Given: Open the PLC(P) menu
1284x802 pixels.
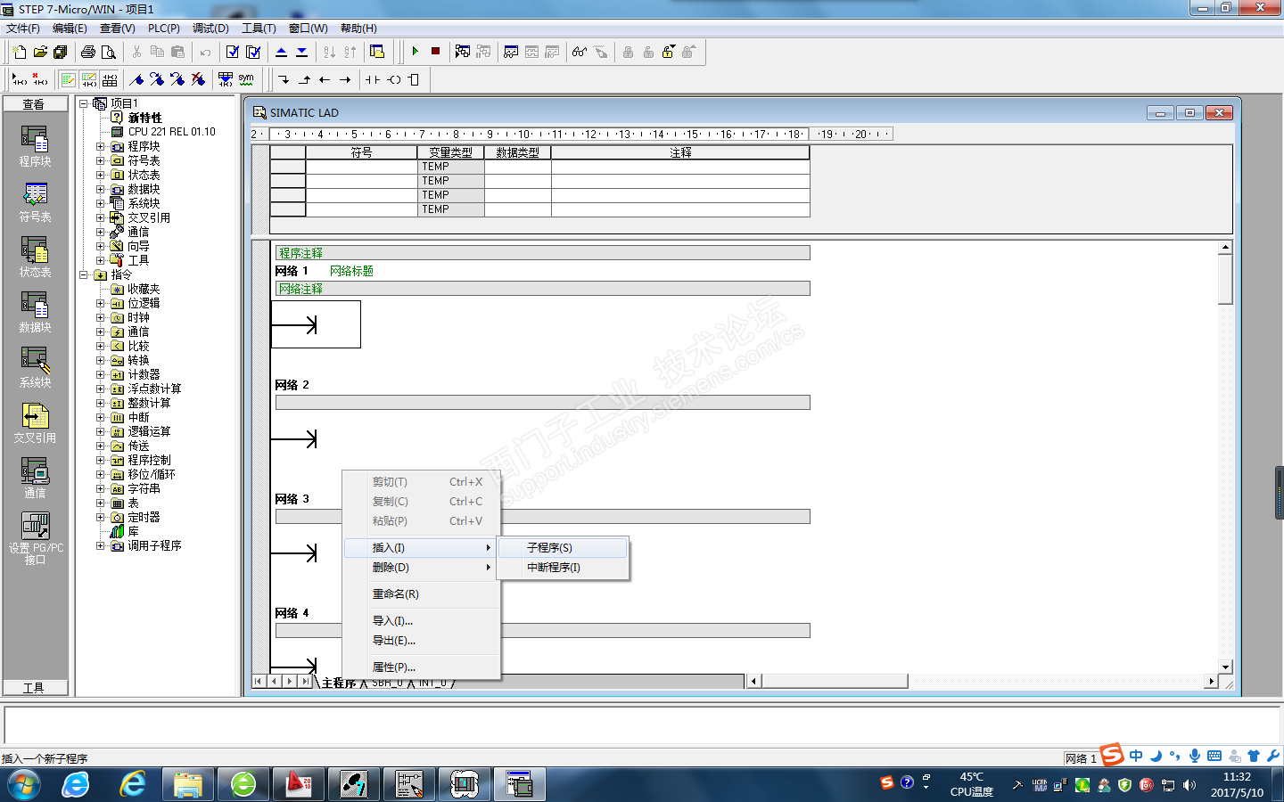Looking at the screenshot, I should (x=164, y=29).
